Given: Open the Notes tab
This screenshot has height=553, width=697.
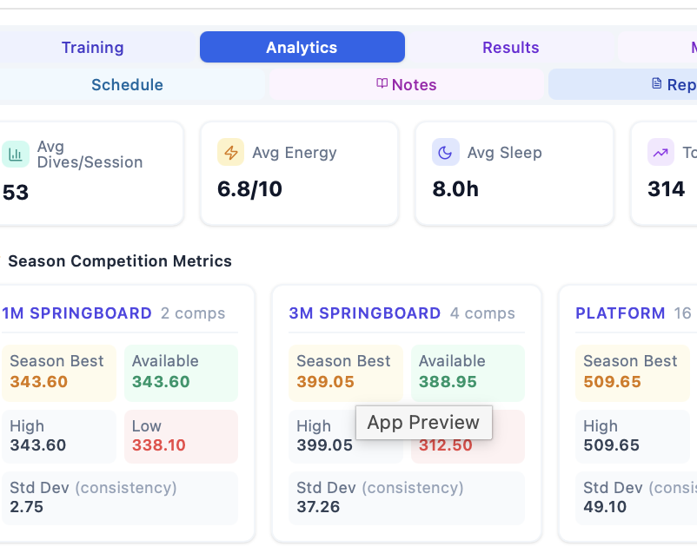Looking at the screenshot, I should [407, 84].
